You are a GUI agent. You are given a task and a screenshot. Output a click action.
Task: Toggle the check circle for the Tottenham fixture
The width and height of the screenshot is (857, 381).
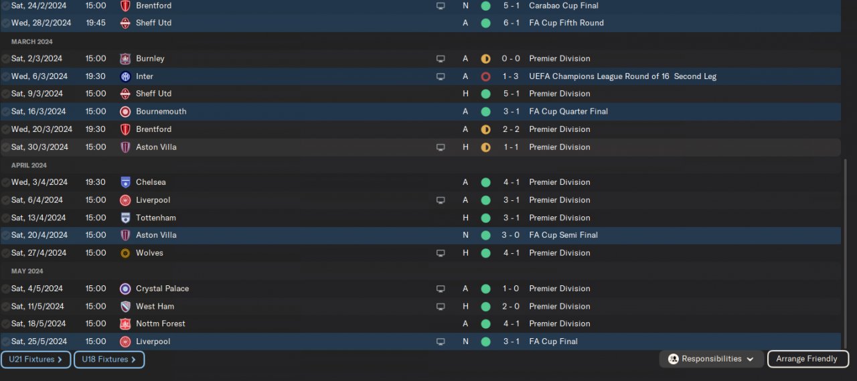(5, 218)
